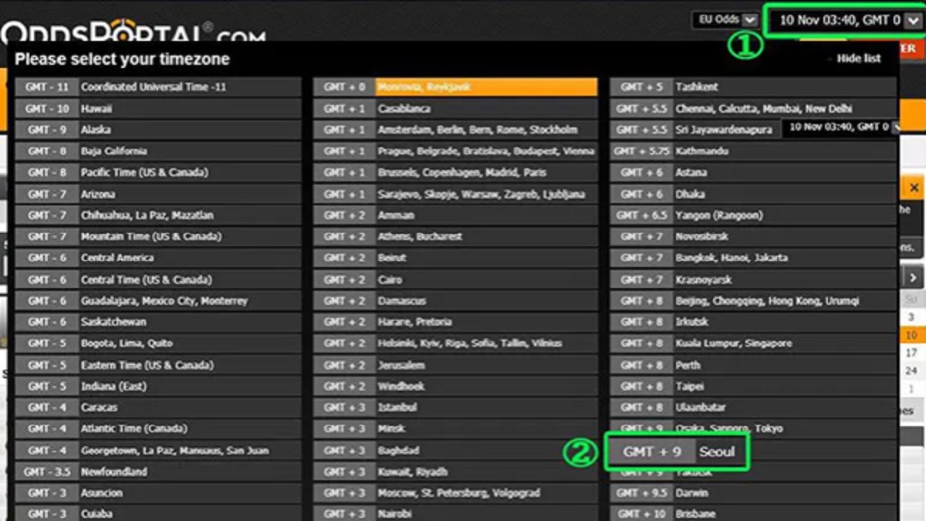
Task: Pick Chennai, Calcutta, Mumbai, New Delhi
Action: 753,109
